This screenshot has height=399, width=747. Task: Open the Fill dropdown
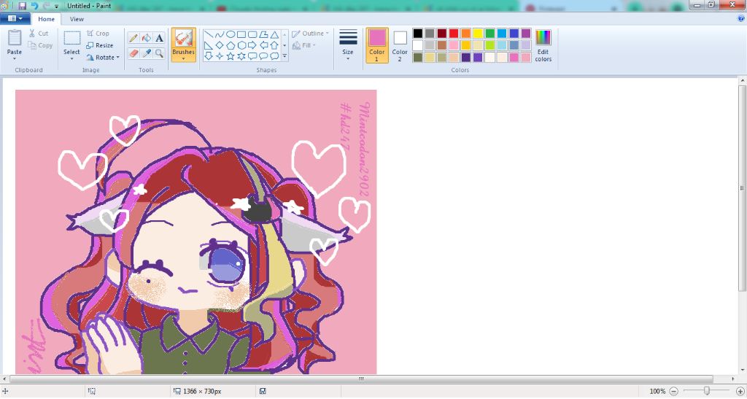pyautogui.click(x=304, y=45)
